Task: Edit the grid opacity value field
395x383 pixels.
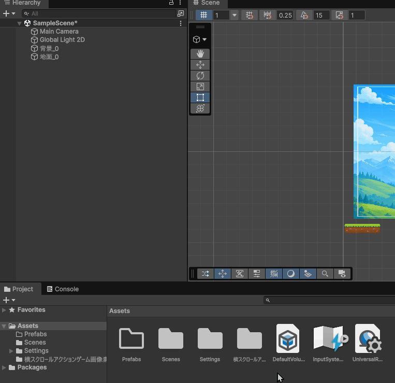Action: 221,16
